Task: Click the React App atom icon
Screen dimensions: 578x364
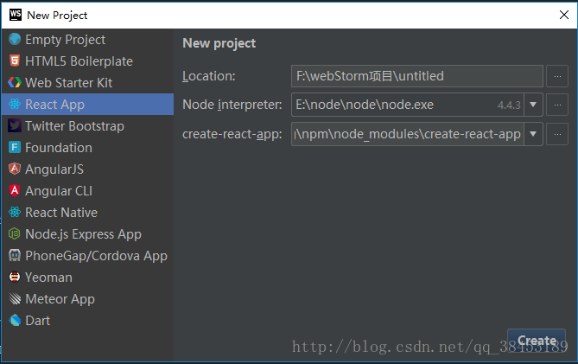Action: pos(15,104)
